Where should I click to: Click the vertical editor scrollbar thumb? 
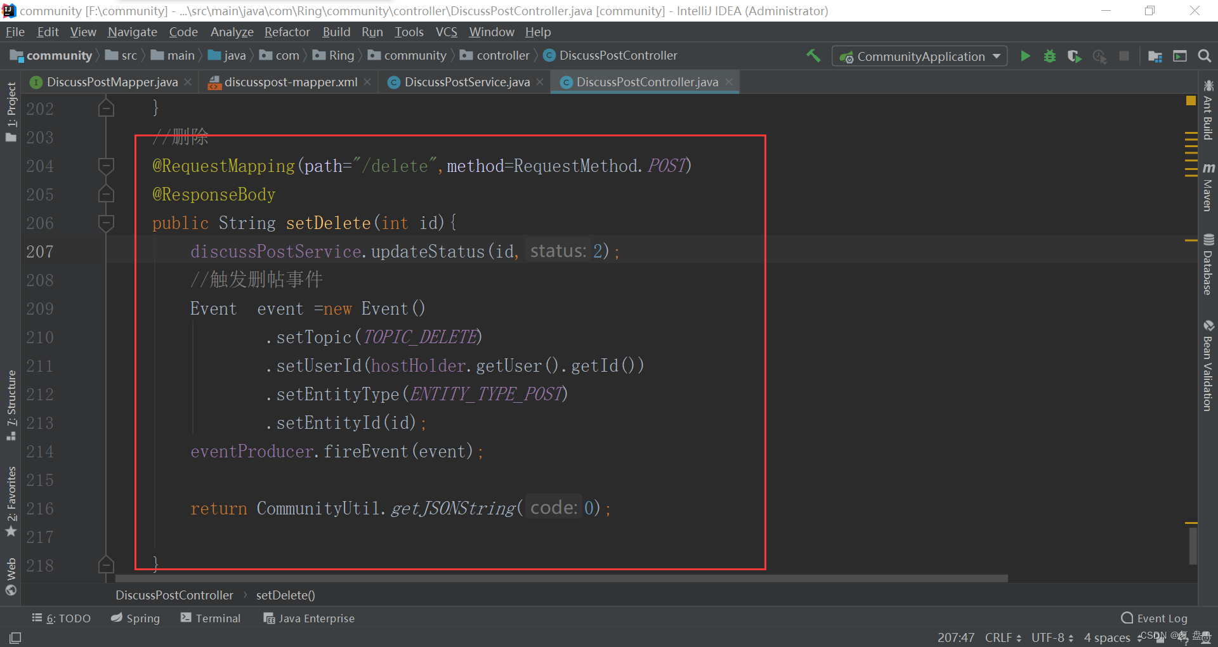(1193, 546)
